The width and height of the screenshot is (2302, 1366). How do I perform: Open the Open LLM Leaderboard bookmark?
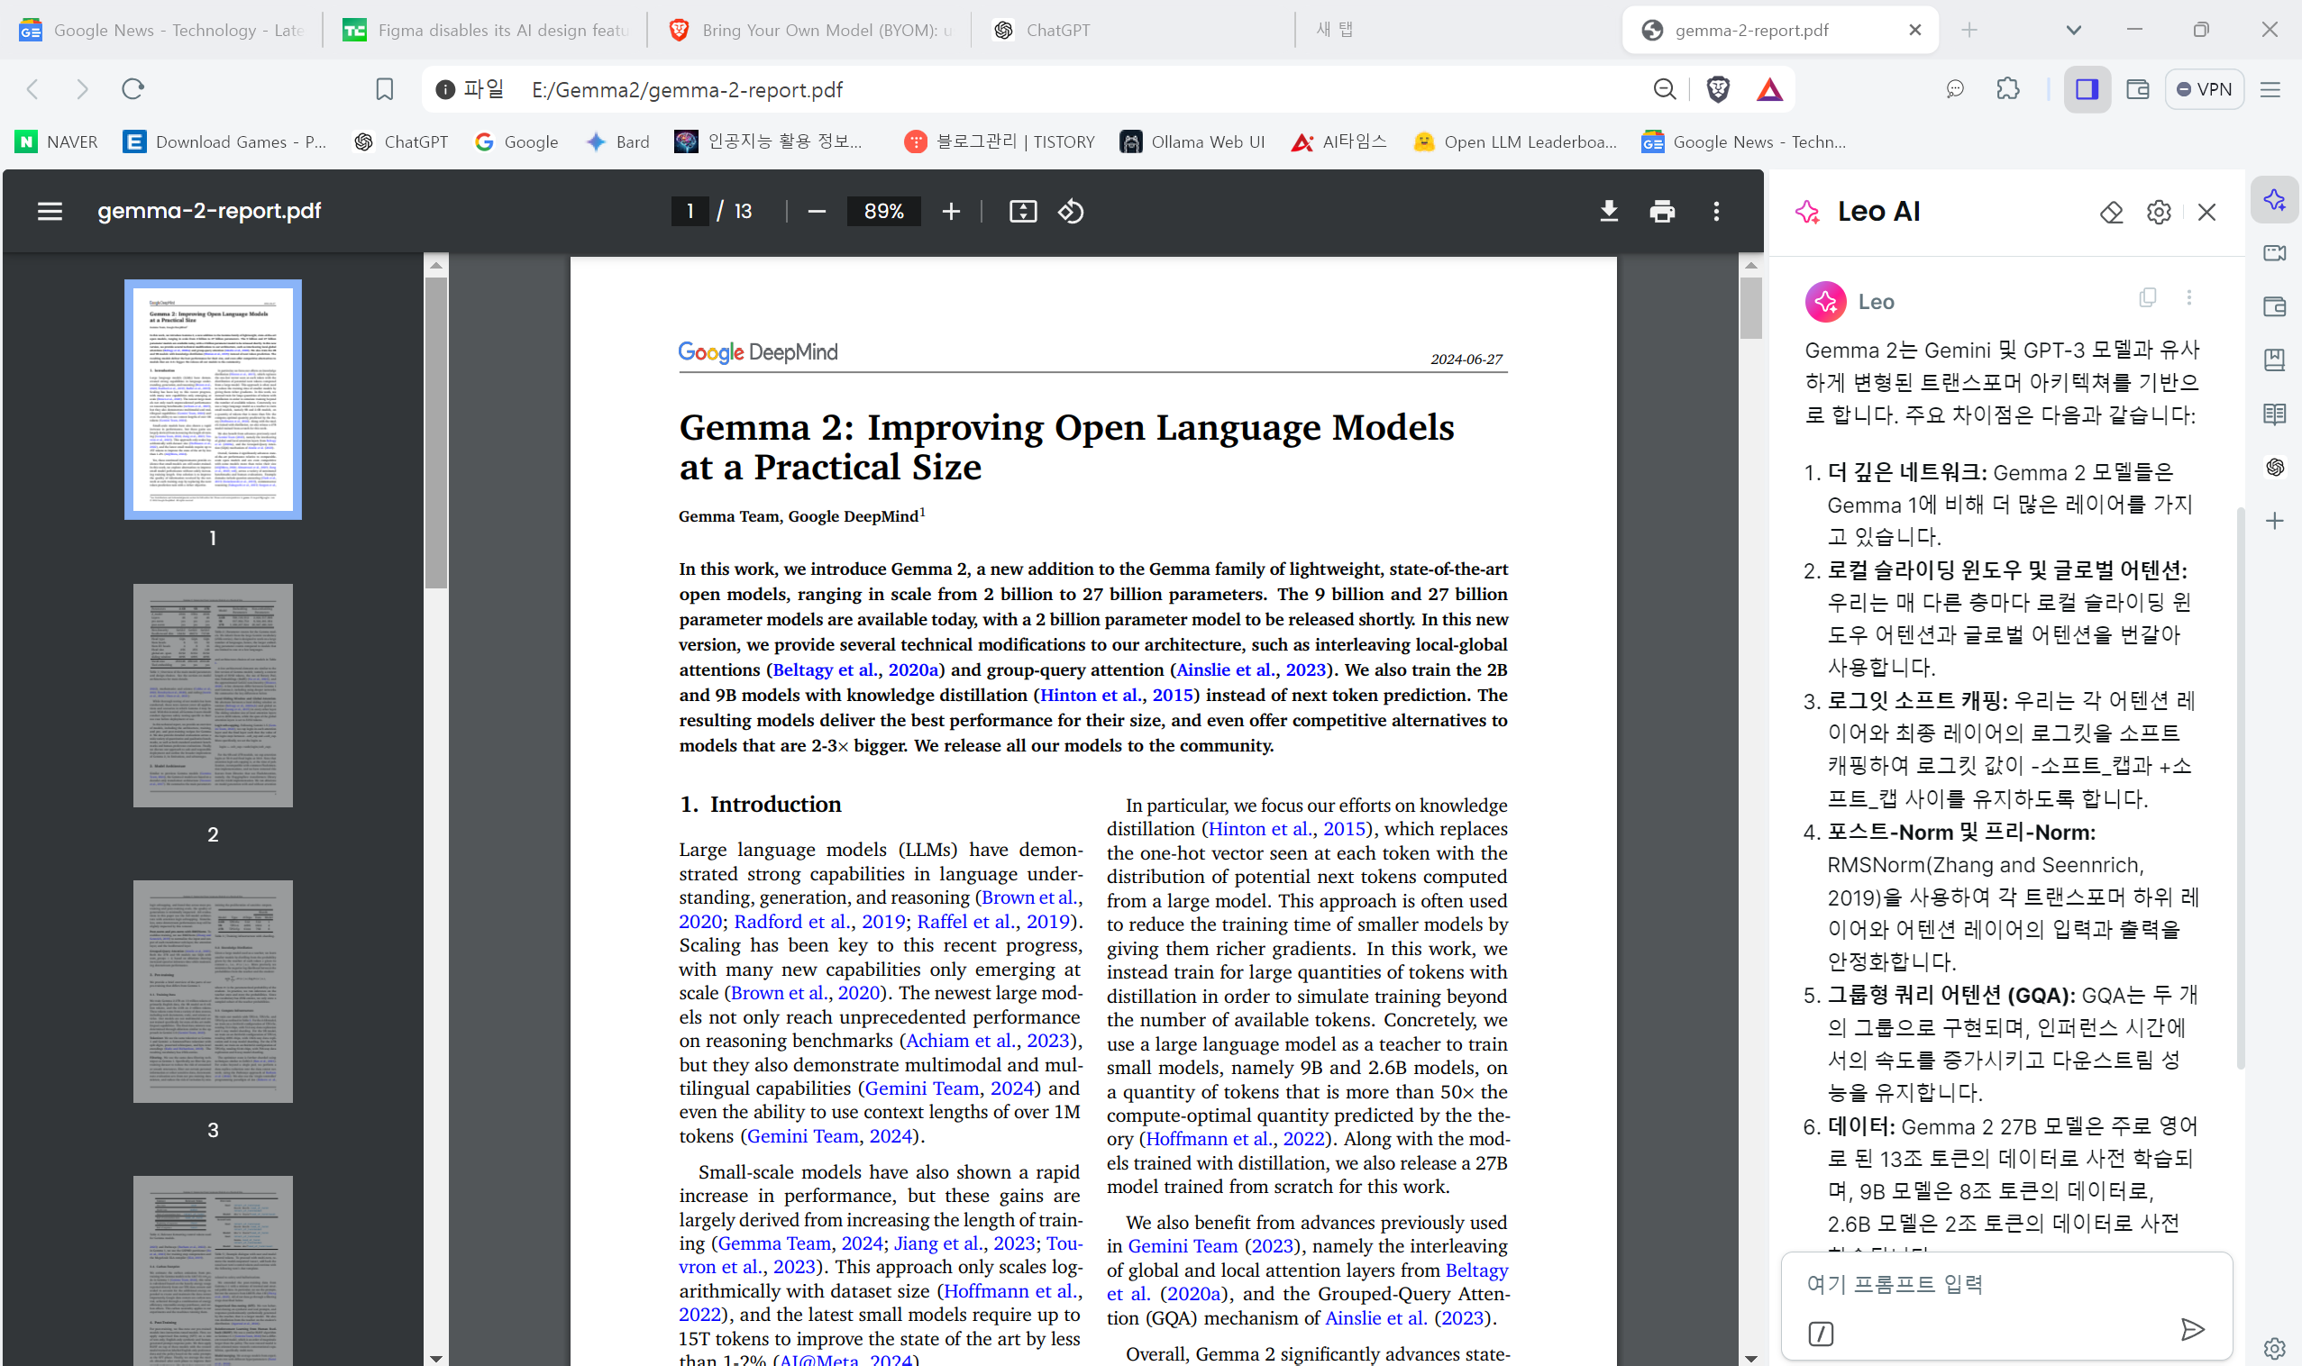1516,141
